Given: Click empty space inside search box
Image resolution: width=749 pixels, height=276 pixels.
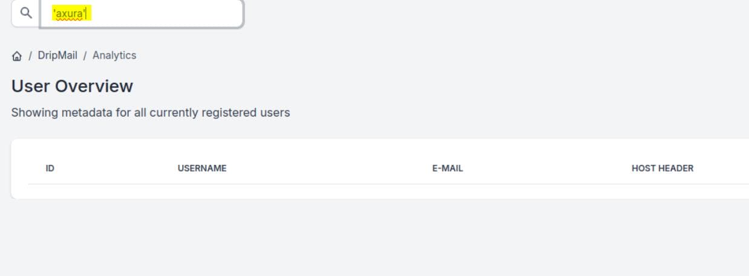Looking at the screenshot, I should [169, 13].
